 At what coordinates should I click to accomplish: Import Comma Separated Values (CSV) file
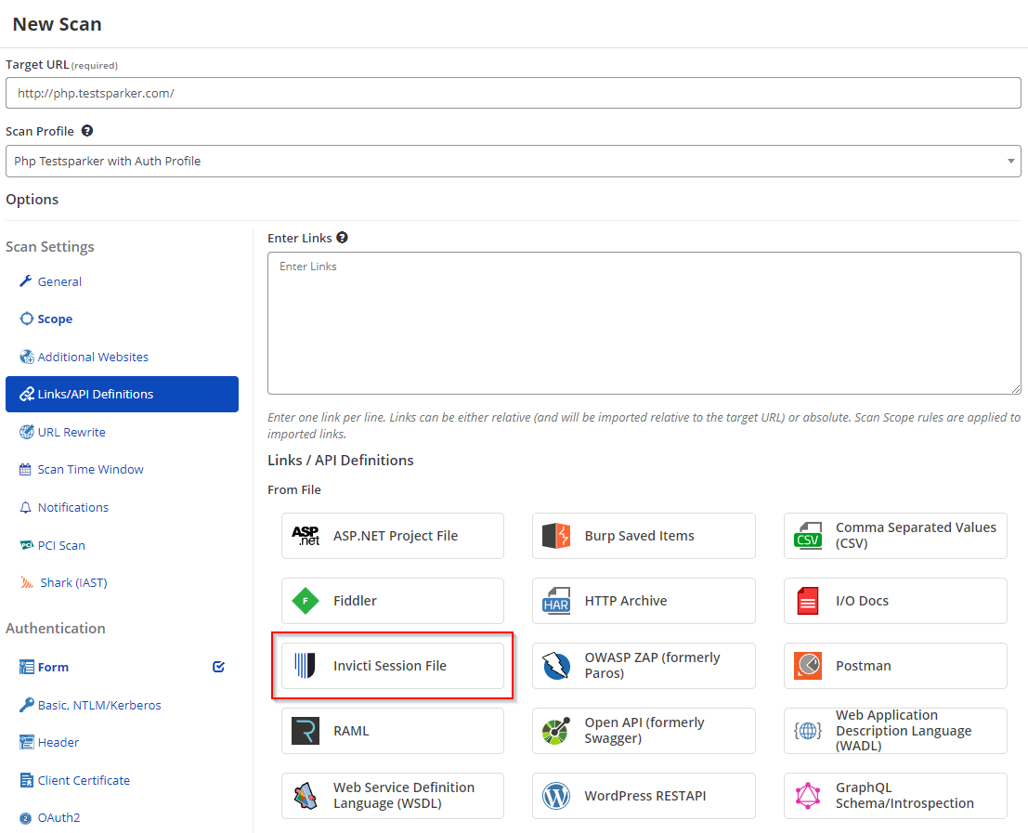tap(895, 536)
